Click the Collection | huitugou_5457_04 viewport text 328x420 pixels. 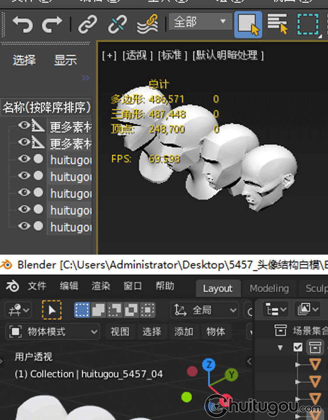(89, 374)
